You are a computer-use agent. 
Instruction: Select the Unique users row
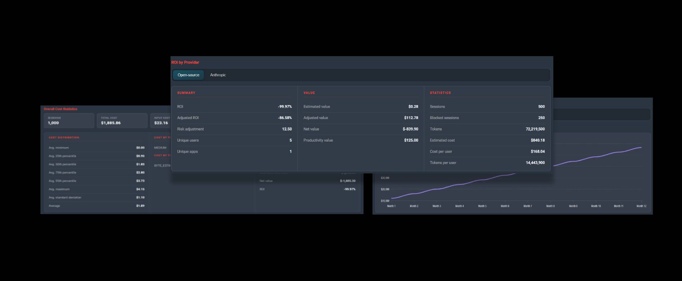coord(234,140)
